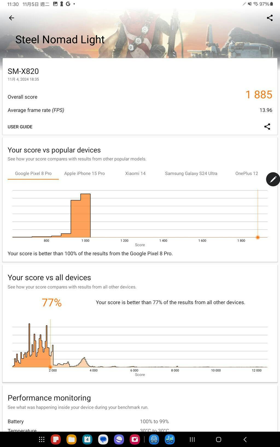This screenshot has height=447, width=280.
Task: Open the app drawer grid icon
Action: (42, 439)
